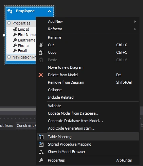The image size is (143, 166).
Task: Click the red X Delete from Model icon
Action: (41, 75)
